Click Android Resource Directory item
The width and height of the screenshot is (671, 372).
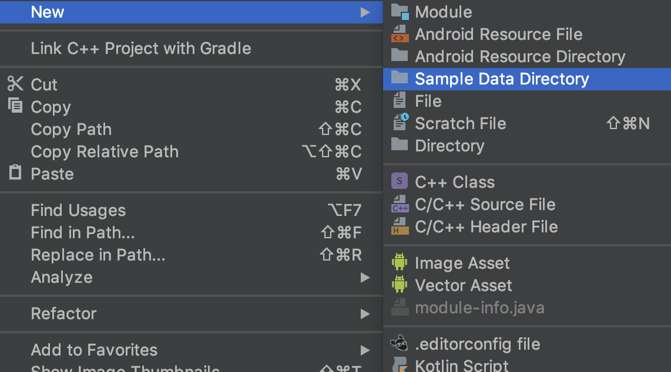(x=520, y=56)
